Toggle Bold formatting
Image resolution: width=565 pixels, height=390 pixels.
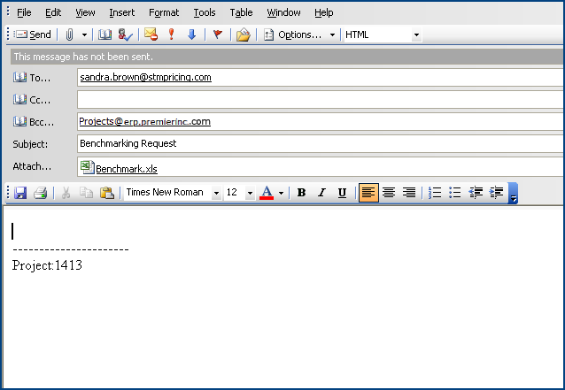point(301,193)
